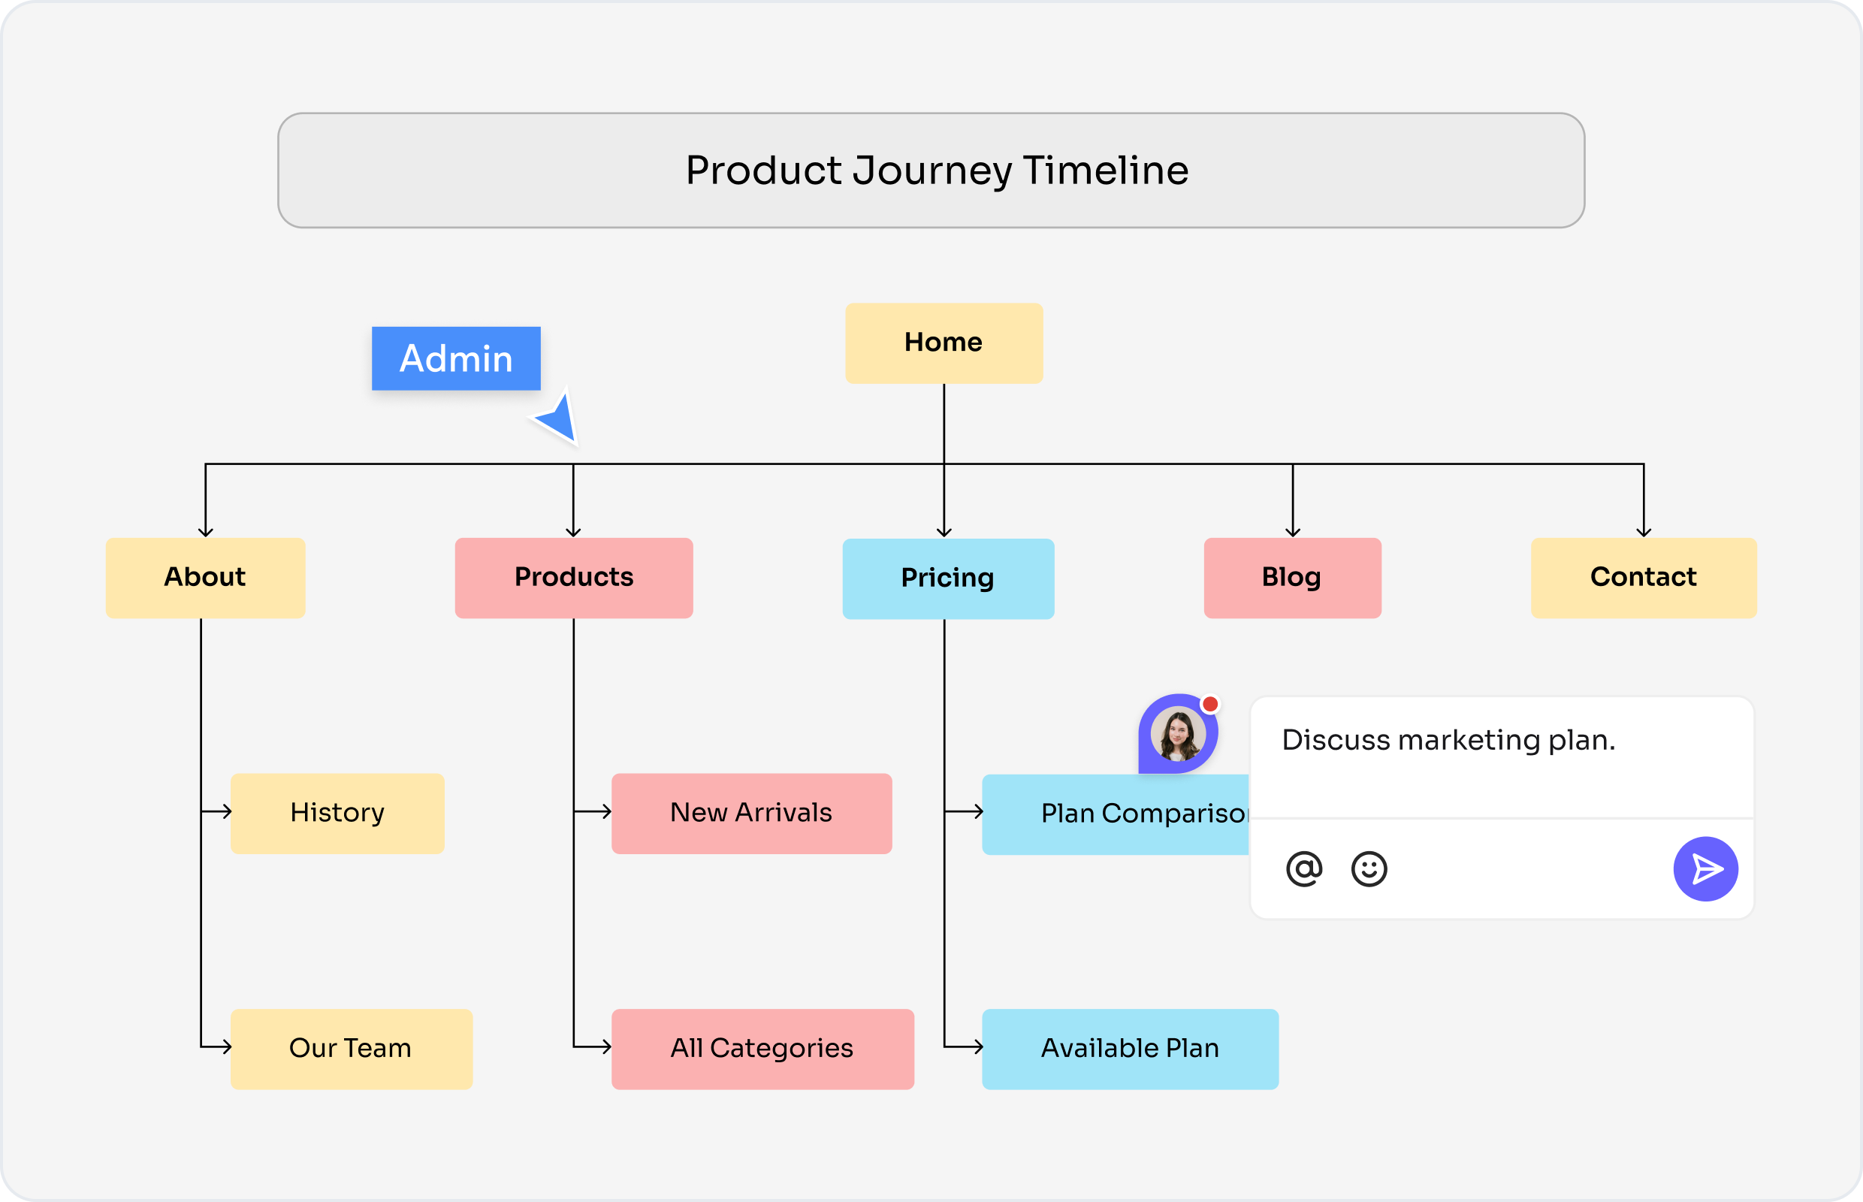The height and width of the screenshot is (1202, 1863).
Task: Select the Available Plan box
Action: click(x=1130, y=1049)
